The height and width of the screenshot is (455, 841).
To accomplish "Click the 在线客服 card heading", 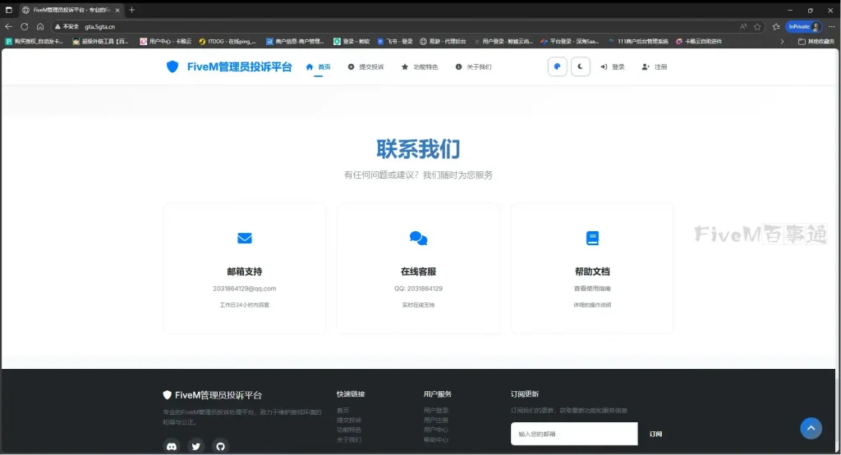I will tap(418, 271).
